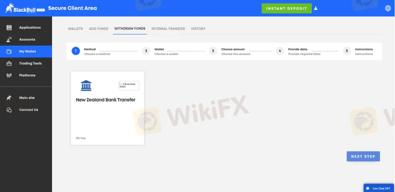Click the Trading Tools briefcase icon
Viewport: 395px width, 192px height.
9,64
